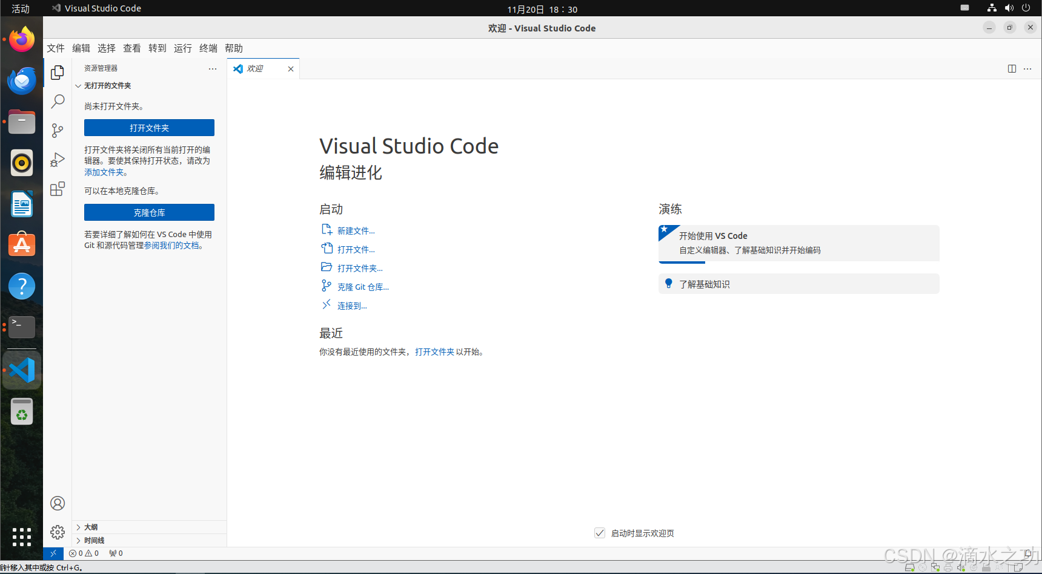Open the Extensions view
Screen dimensions: 1042x574
[58, 189]
